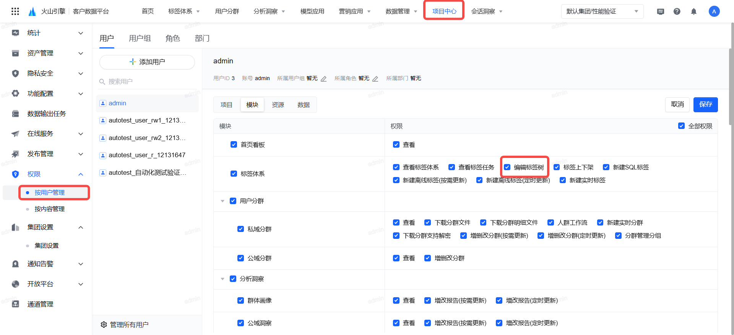
Task: Click the notification bell icon
Action: (x=693, y=11)
